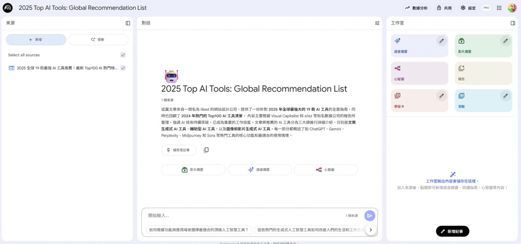Viewport: 521px width, 244px height.
Task: Copy the summary with copy icon
Action: click(x=206, y=150)
